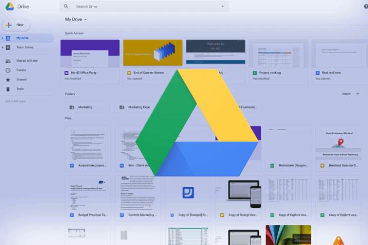Click the Docs icon beside Real real time
Image resolution: width=368 pixels, height=245 pixels.
[318, 73]
